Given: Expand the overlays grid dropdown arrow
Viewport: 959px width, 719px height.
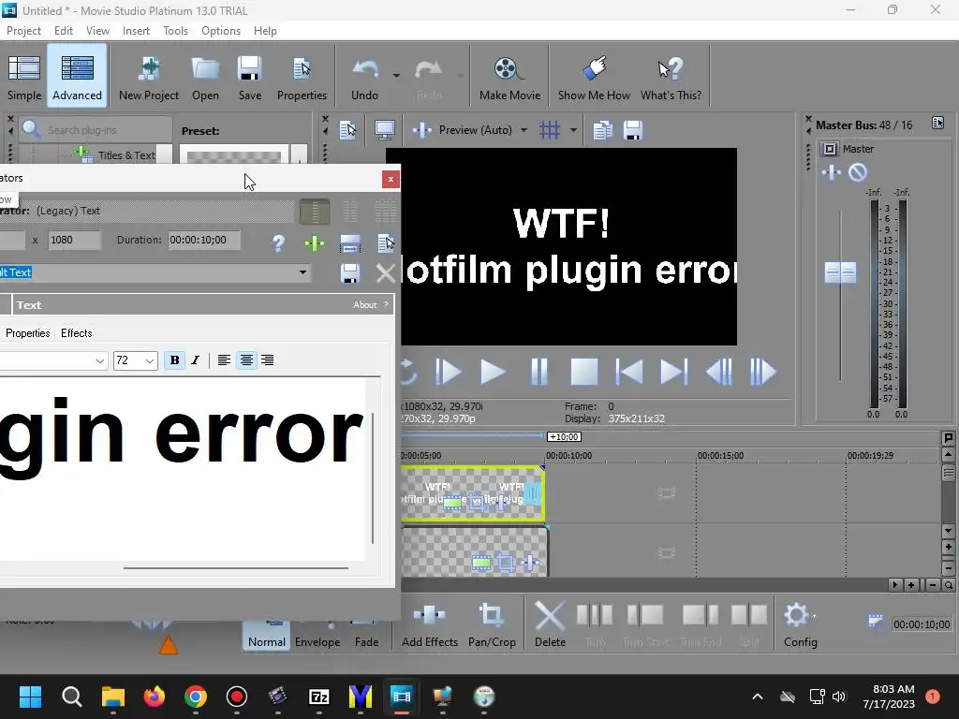Looking at the screenshot, I should pos(573,129).
